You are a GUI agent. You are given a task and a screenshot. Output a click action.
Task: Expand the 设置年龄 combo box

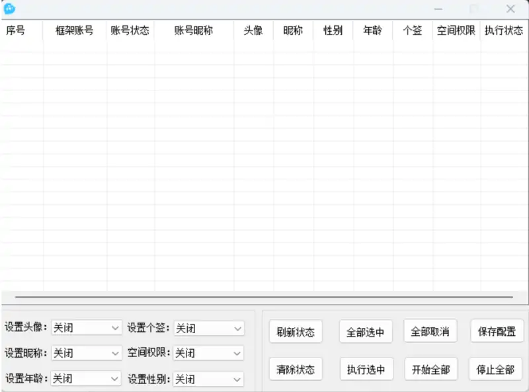[x=85, y=379]
